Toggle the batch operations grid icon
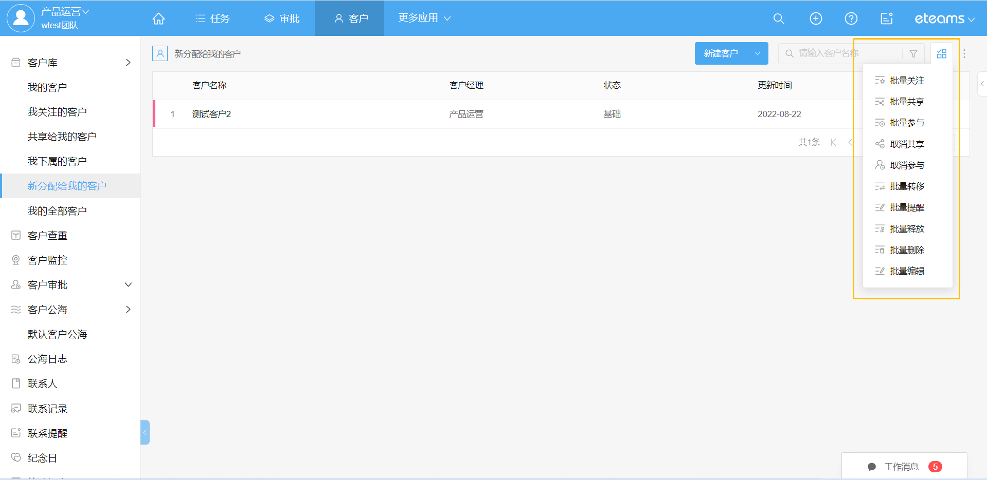 coord(941,53)
